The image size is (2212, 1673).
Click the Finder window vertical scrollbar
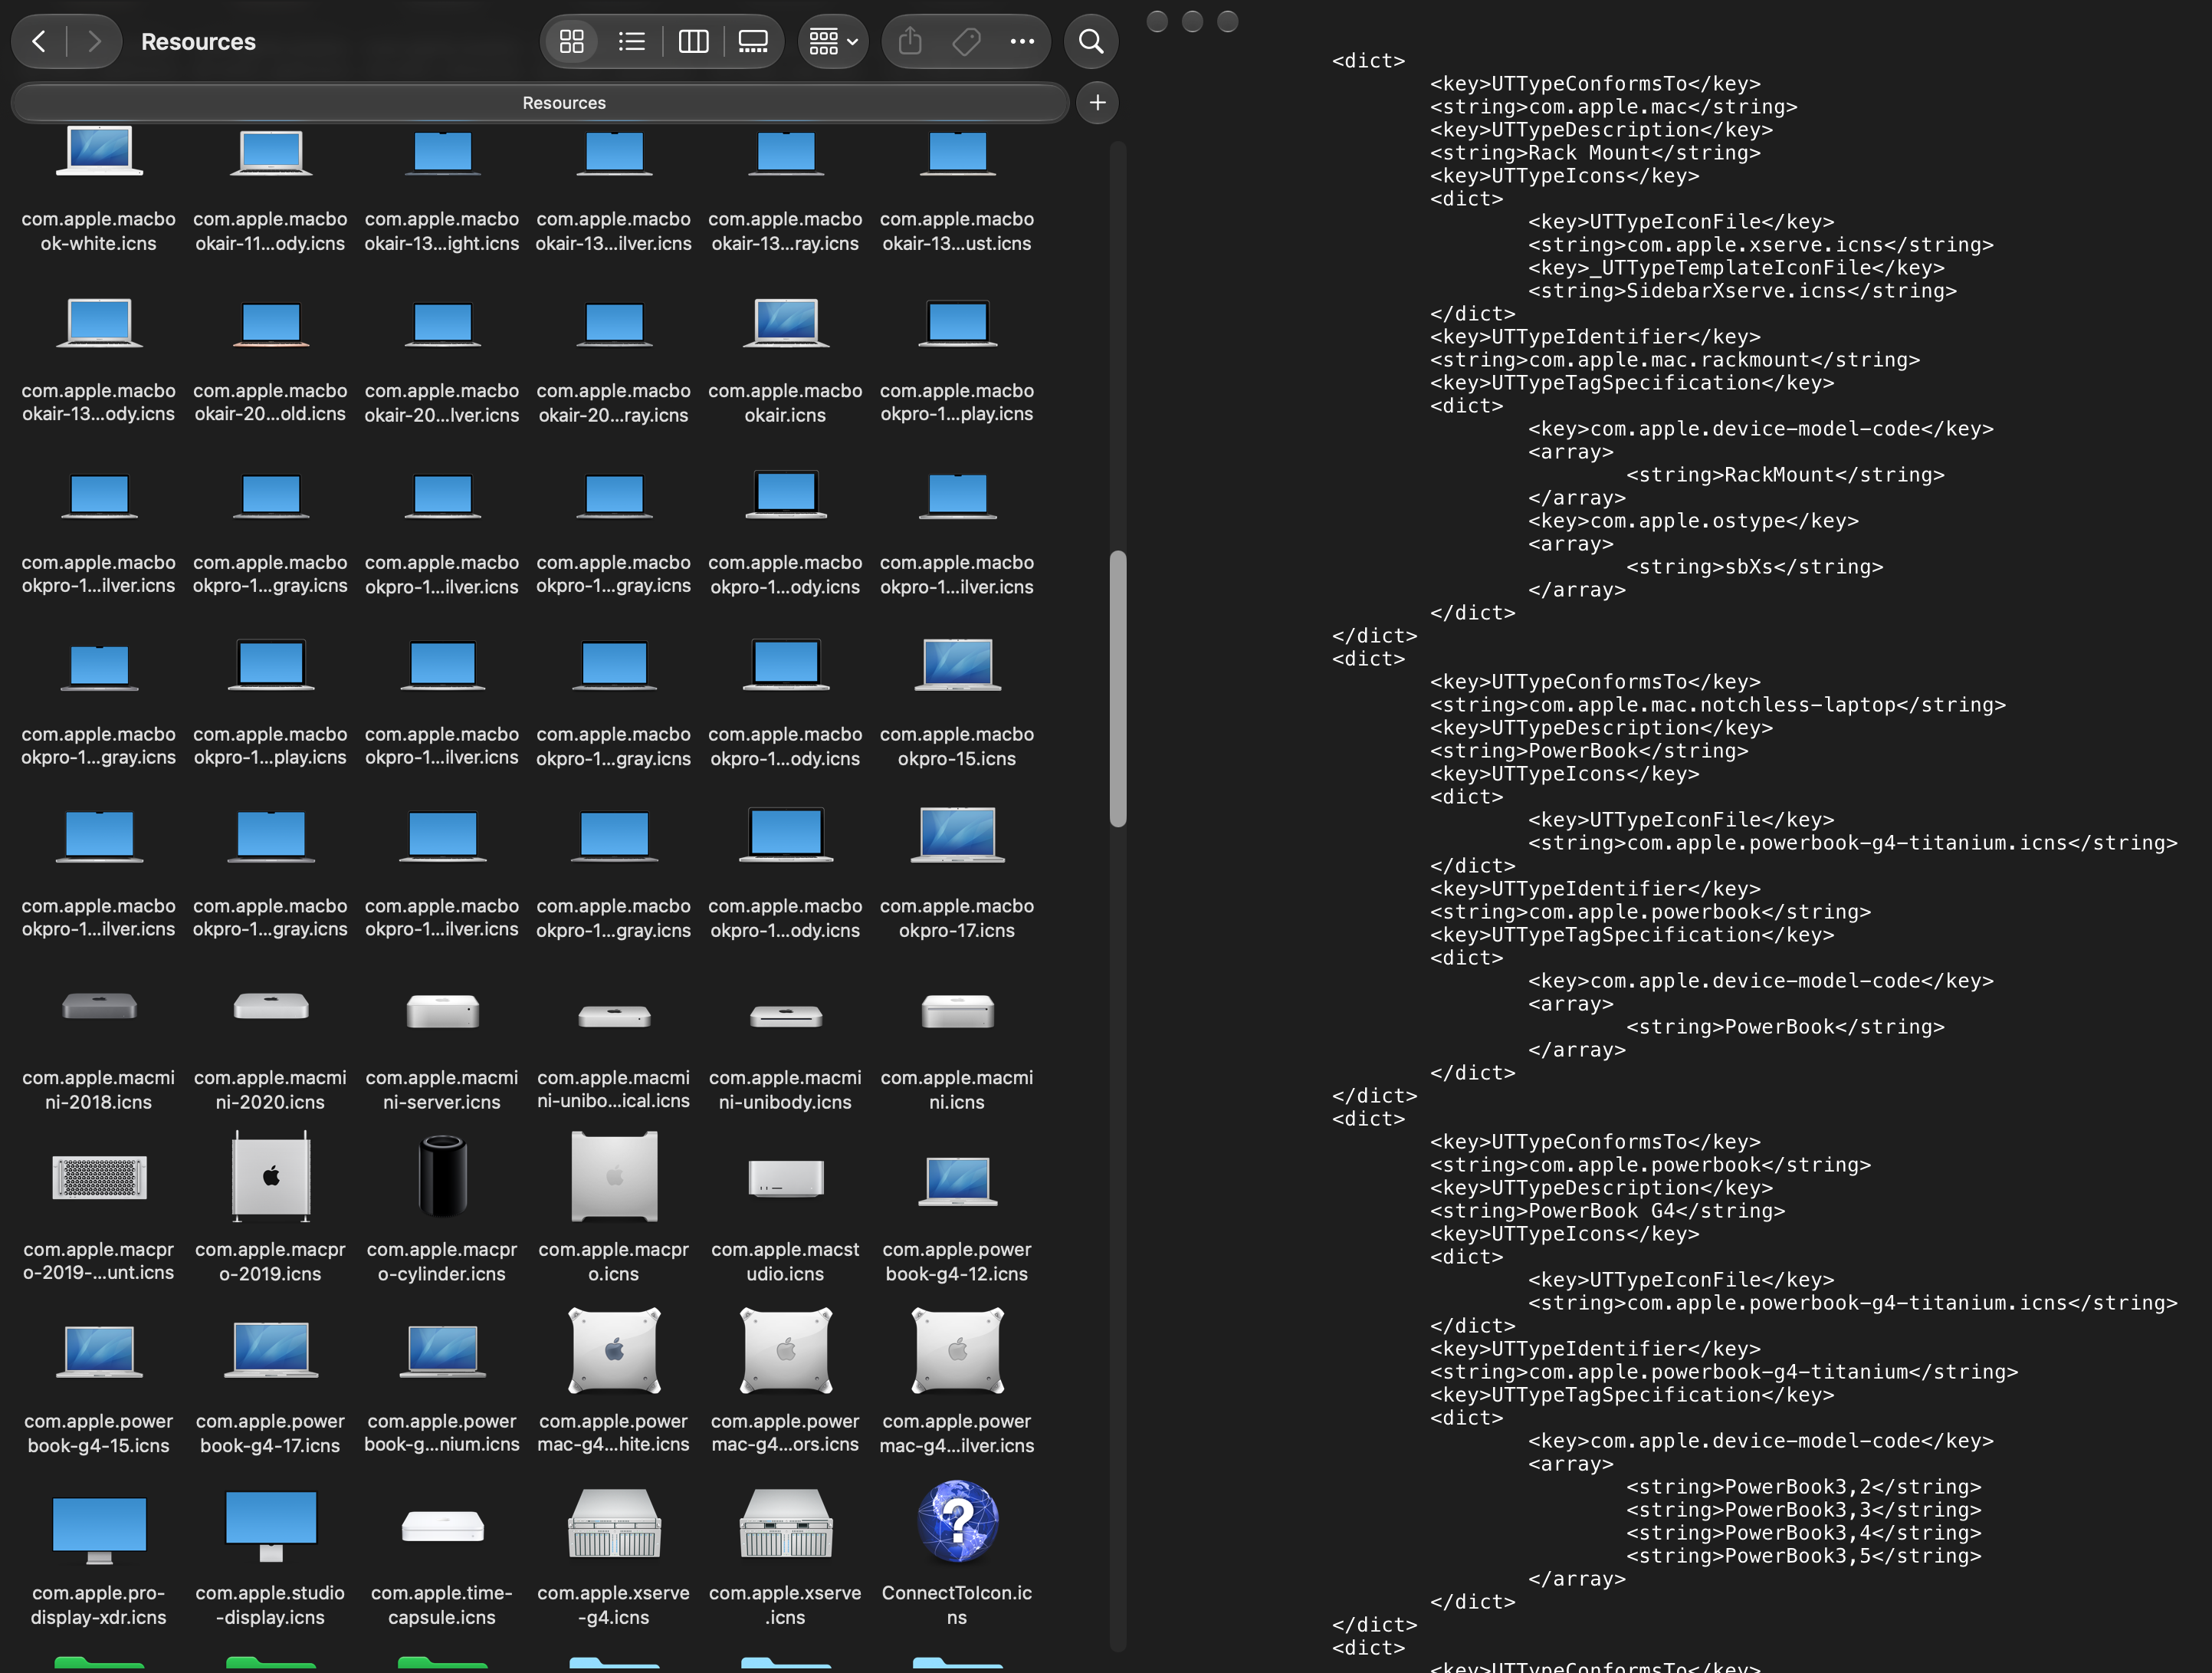tap(1118, 689)
